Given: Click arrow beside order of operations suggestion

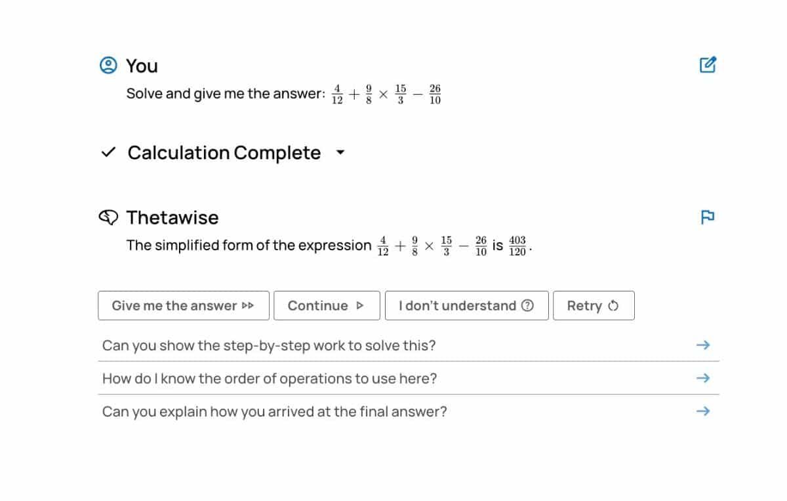Looking at the screenshot, I should click(702, 378).
